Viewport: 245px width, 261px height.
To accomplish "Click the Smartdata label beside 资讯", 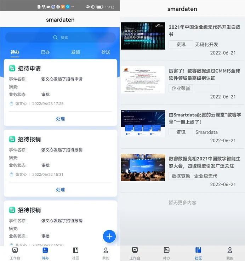I will [x=206, y=132].
